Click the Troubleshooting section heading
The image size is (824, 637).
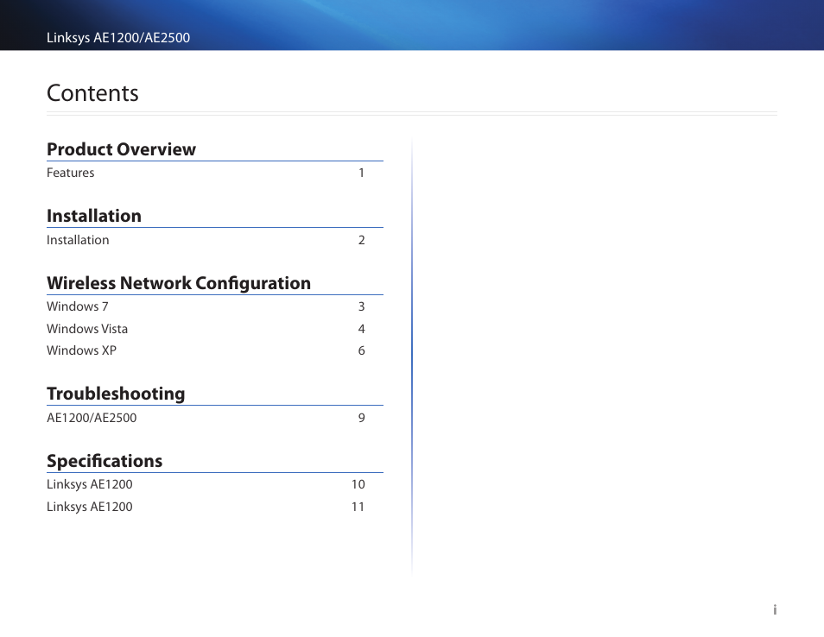[116, 394]
